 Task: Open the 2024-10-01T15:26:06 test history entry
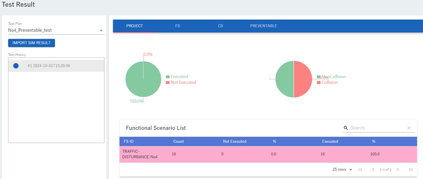(49, 66)
